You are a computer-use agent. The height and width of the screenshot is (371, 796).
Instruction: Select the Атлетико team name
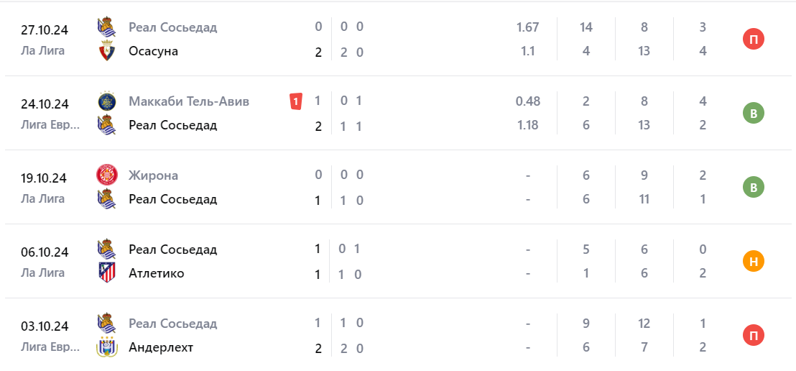156,273
